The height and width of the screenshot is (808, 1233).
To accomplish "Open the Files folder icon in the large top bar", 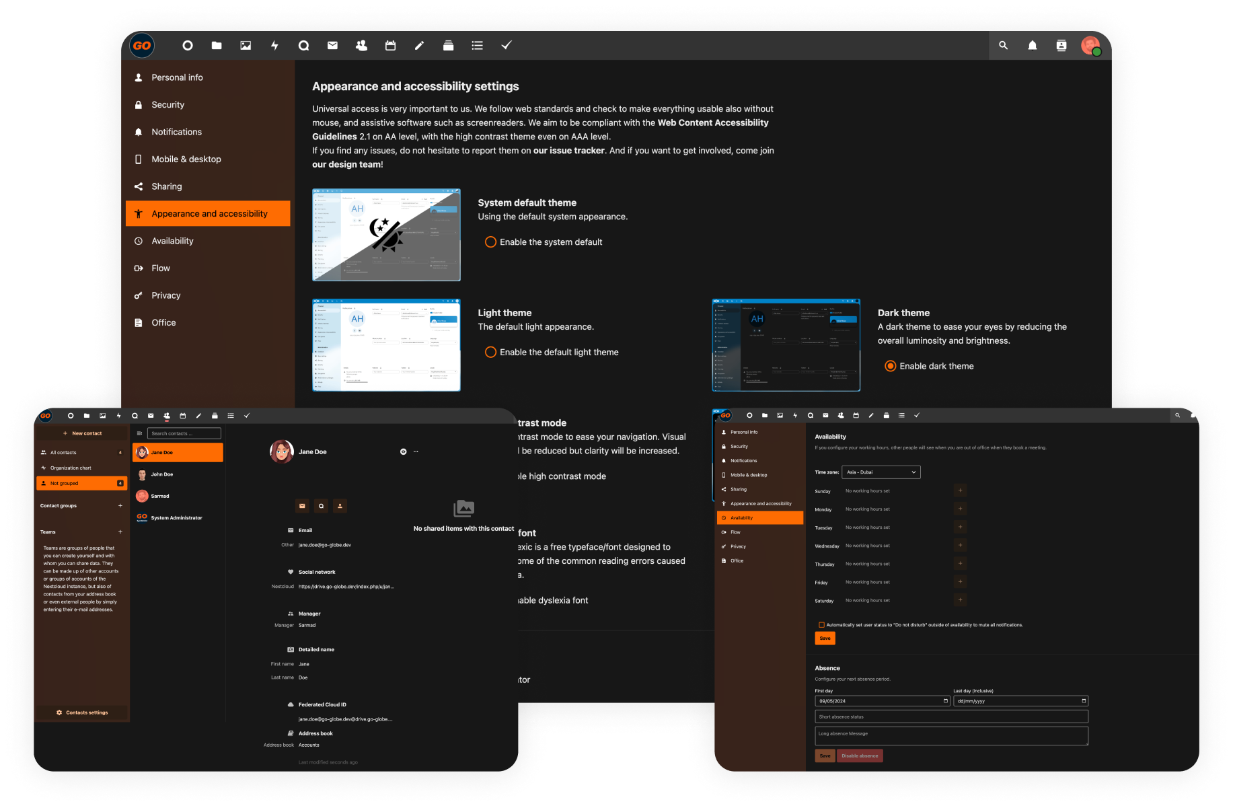I will pyautogui.click(x=217, y=46).
